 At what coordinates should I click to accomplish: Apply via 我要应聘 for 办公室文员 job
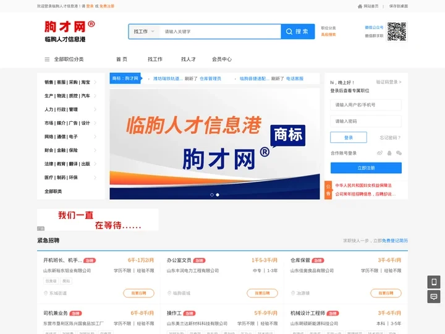click(262, 293)
